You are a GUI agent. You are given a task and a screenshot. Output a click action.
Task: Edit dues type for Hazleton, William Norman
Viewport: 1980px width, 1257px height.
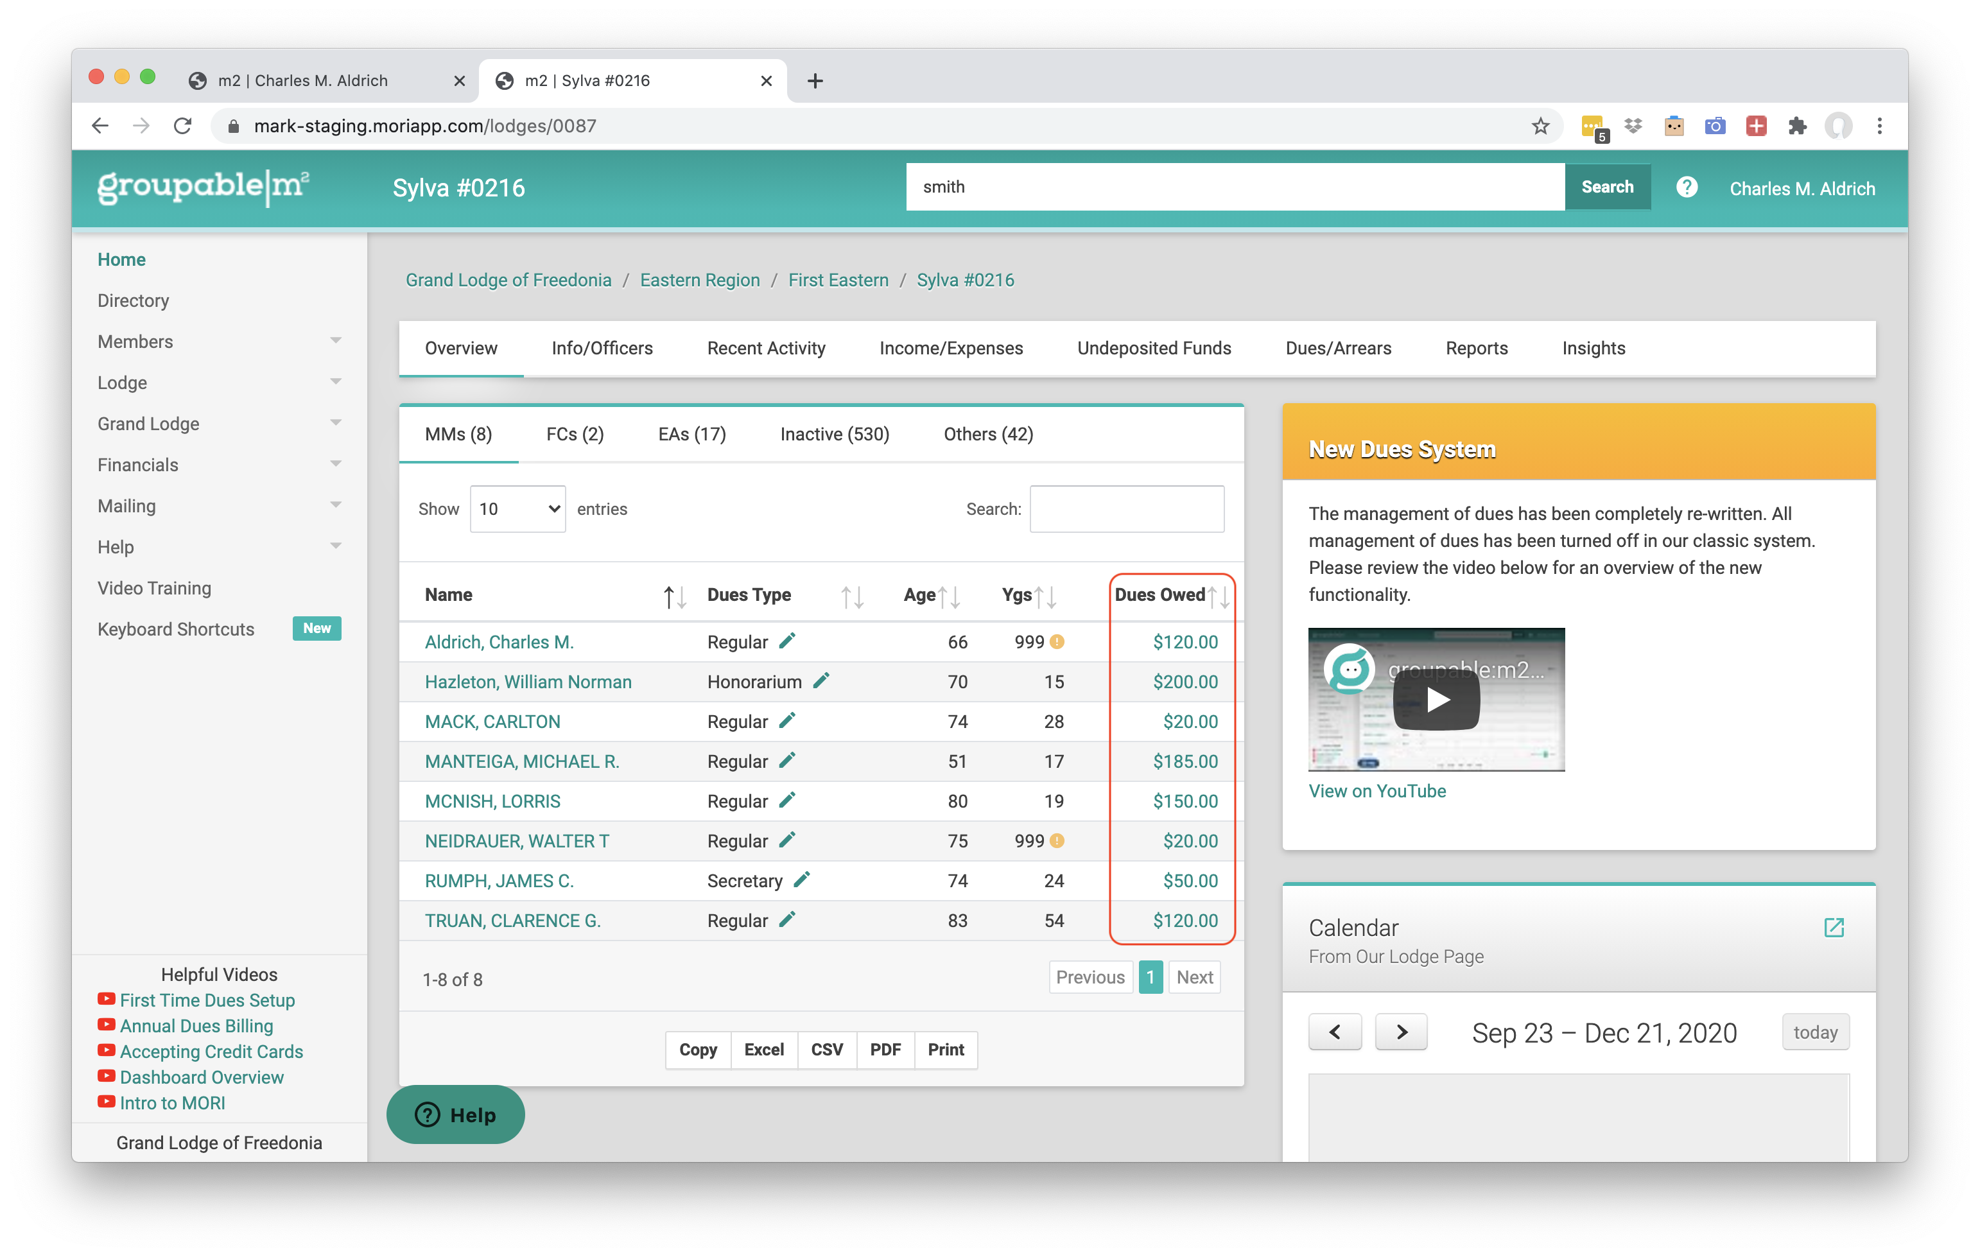click(x=821, y=680)
